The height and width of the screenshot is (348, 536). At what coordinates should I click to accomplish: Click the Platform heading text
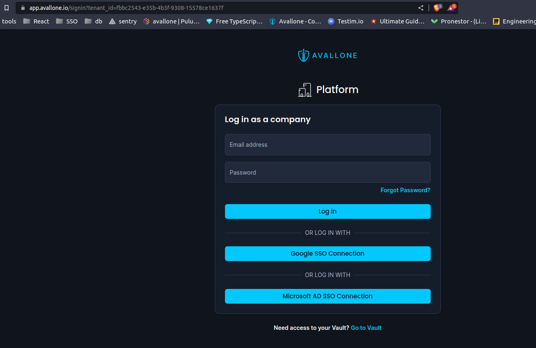[x=337, y=89]
